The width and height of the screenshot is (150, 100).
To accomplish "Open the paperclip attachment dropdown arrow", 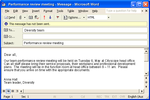I will click(25, 17).
